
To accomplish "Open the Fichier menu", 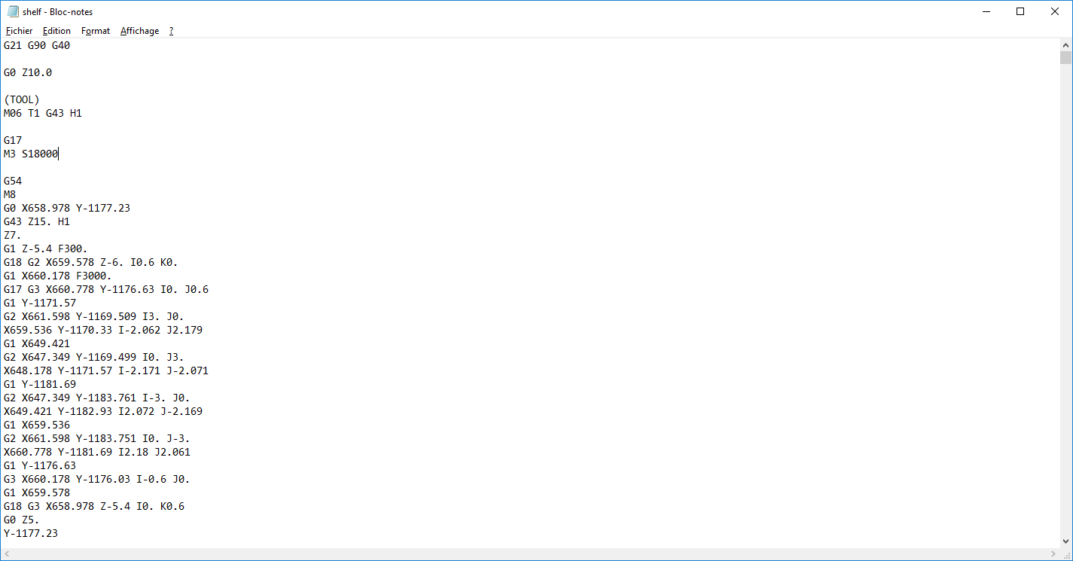I will [x=19, y=31].
